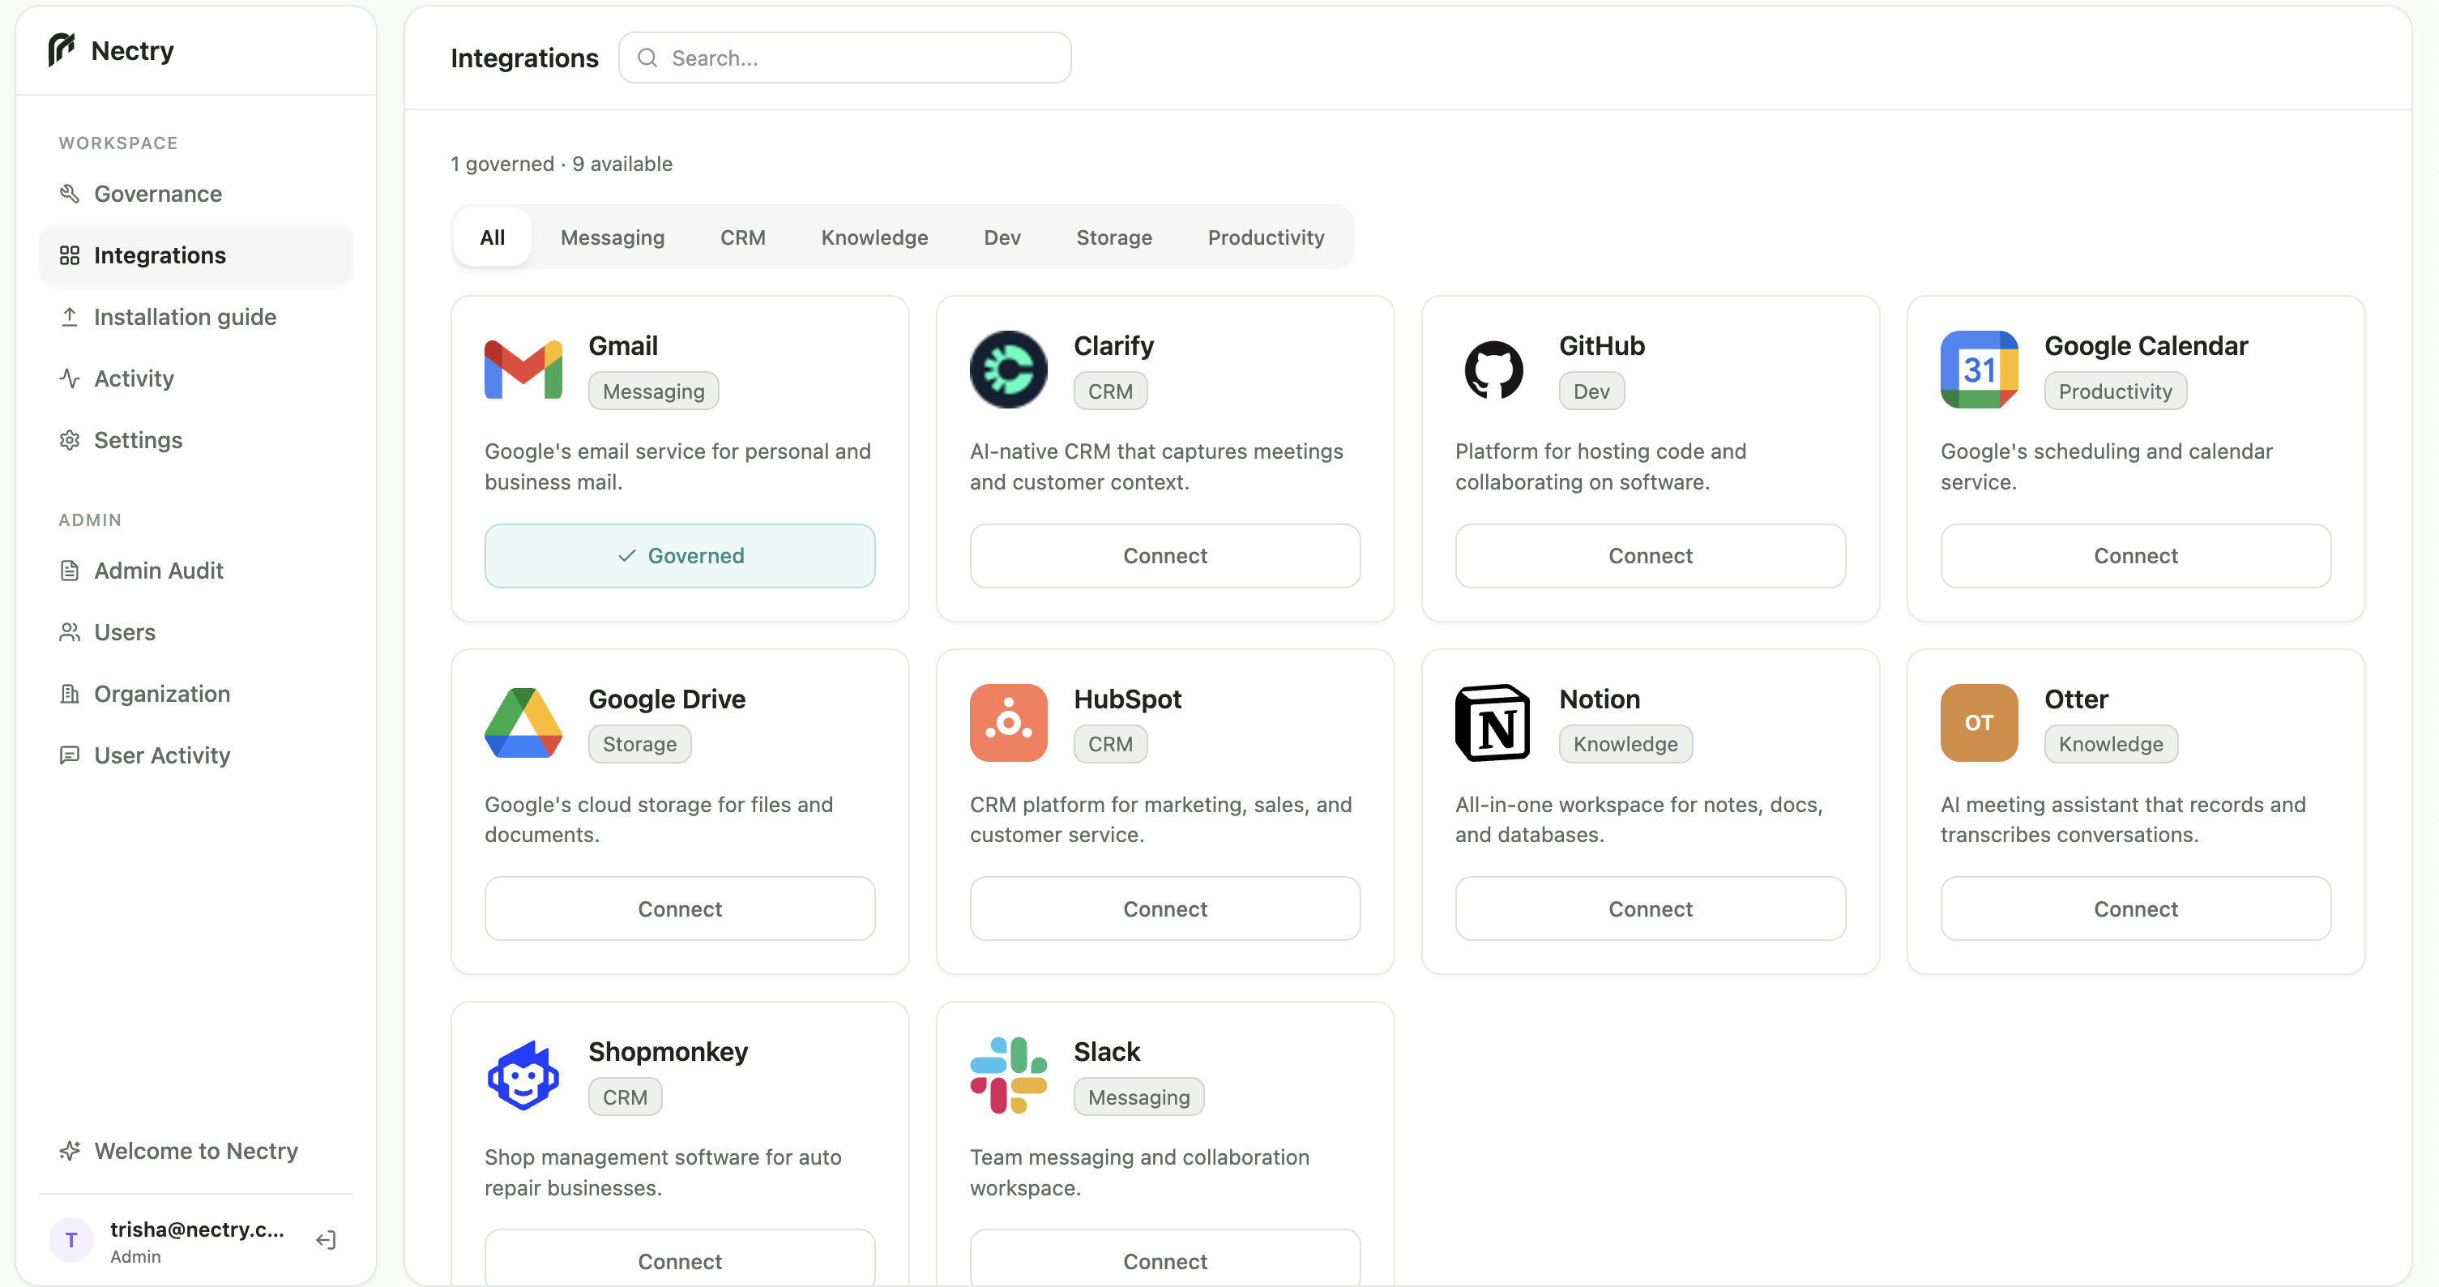Click the Otter OT logo
Viewport: 2439px width, 1287px height.
[x=1979, y=723]
